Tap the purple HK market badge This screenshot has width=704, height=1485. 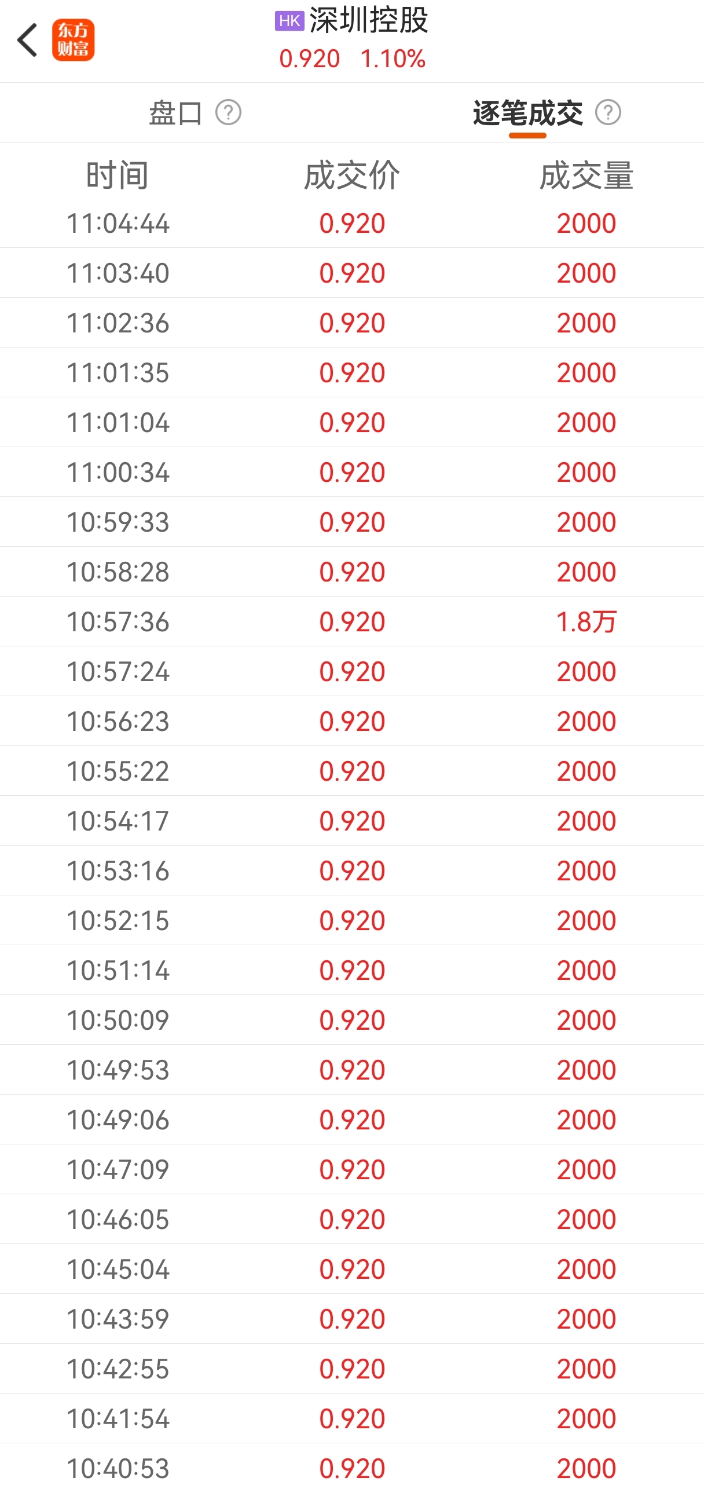289,21
